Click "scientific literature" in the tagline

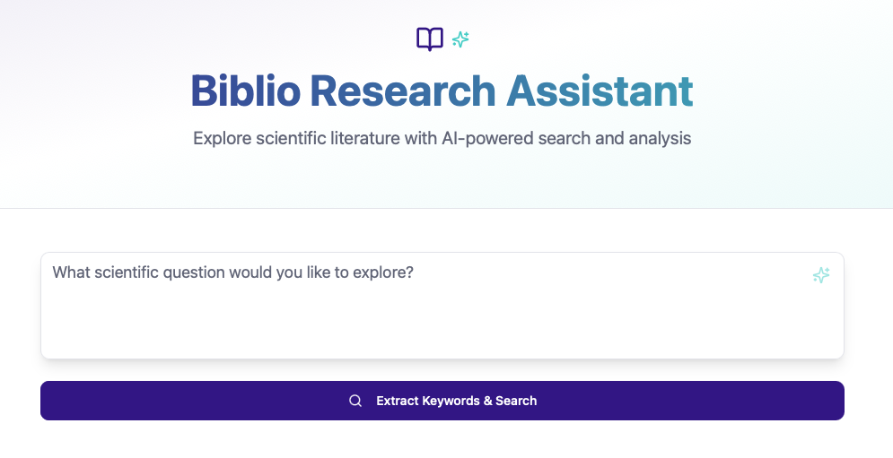pyautogui.click(x=336, y=139)
